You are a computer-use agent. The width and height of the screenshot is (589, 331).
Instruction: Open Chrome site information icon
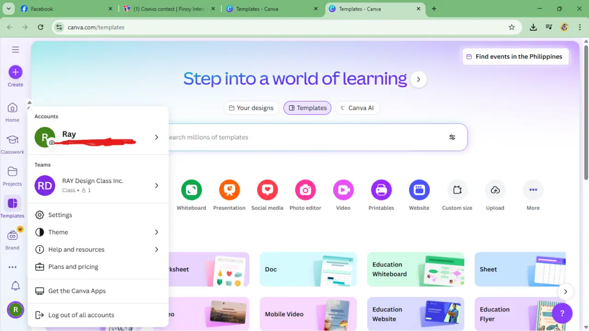(58, 27)
